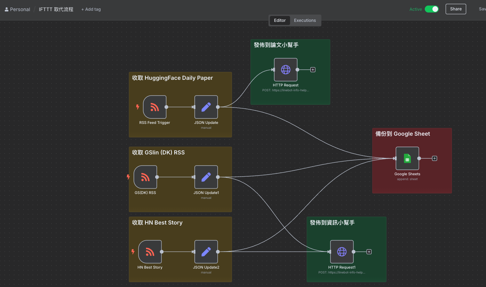Select the Google Sheets node
The width and height of the screenshot is (486, 287).
(x=407, y=158)
